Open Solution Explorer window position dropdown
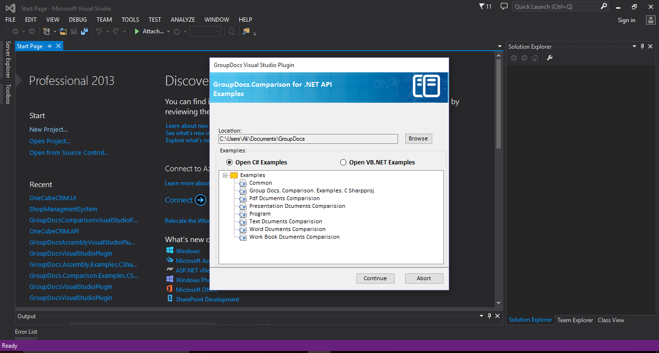Image resolution: width=659 pixels, height=353 pixels. [634, 46]
